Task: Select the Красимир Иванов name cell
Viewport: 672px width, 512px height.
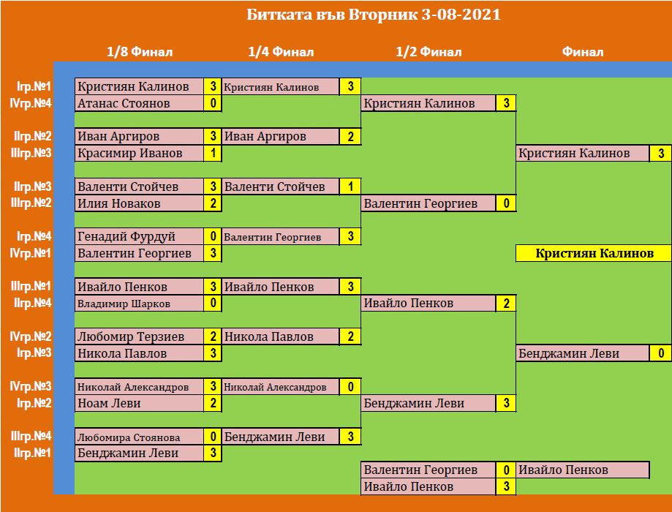Action: [139, 153]
